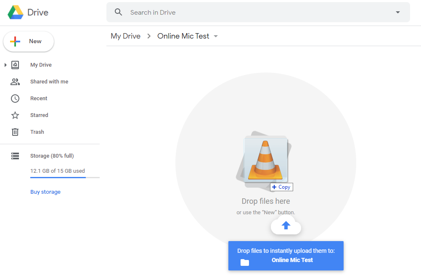Click the New button

(29, 42)
